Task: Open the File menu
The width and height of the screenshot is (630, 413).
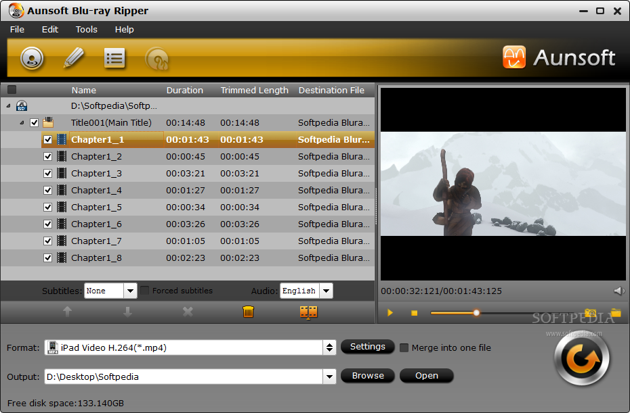Action: [x=17, y=29]
